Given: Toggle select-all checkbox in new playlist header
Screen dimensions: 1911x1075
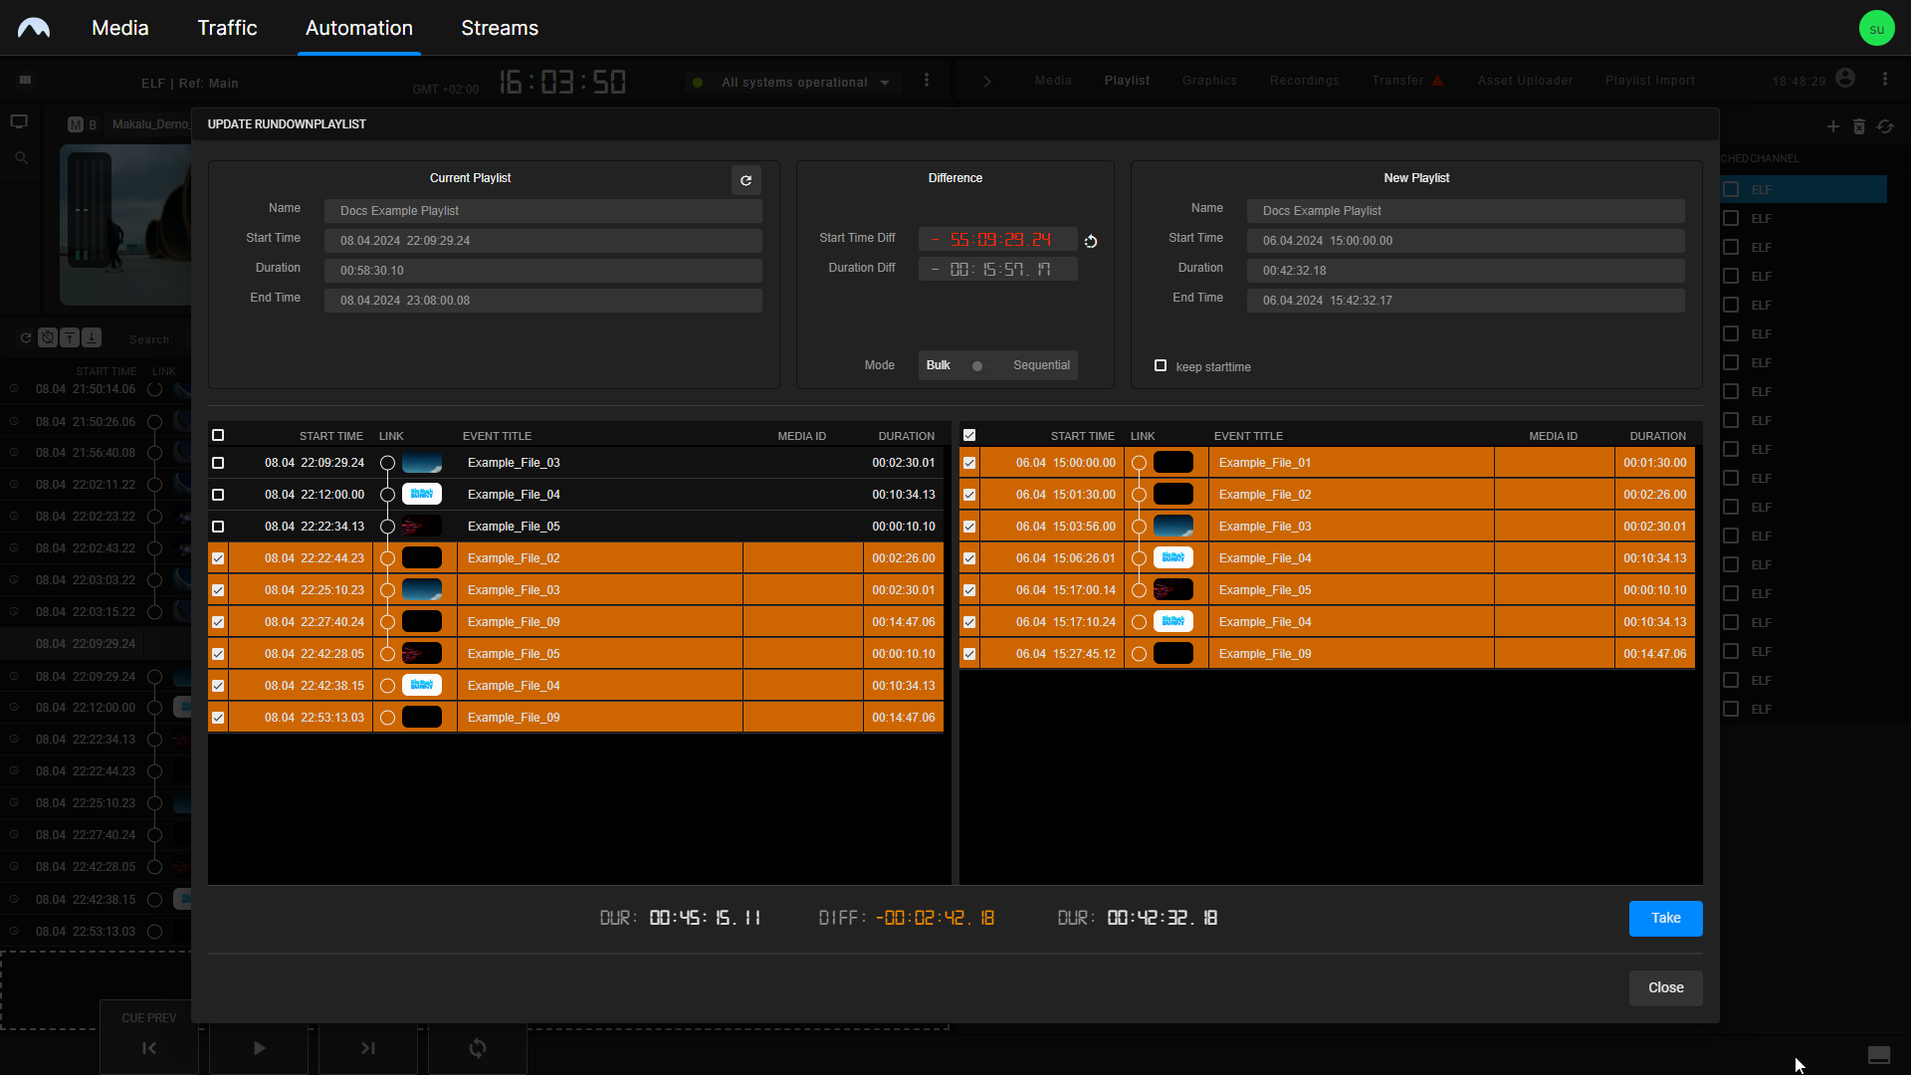Looking at the screenshot, I should click(969, 435).
